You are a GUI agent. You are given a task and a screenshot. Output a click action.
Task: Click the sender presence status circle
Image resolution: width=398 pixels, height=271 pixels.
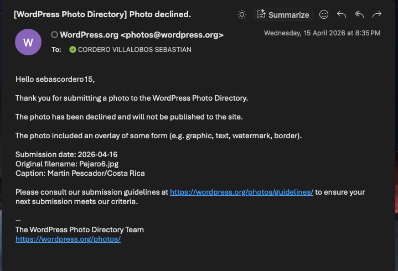[54, 35]
